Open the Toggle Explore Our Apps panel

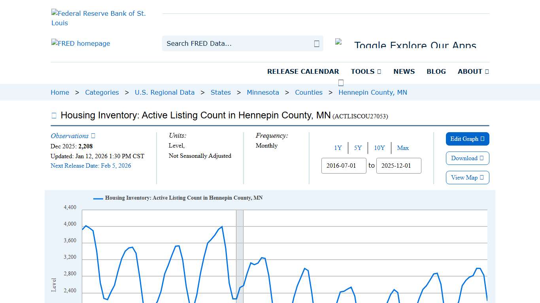(415, 44)
